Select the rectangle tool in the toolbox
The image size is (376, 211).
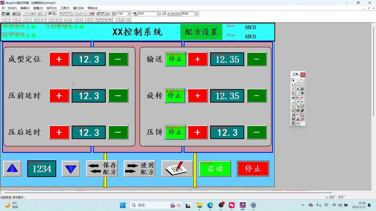pyautogui.click(x=293, y=85)
